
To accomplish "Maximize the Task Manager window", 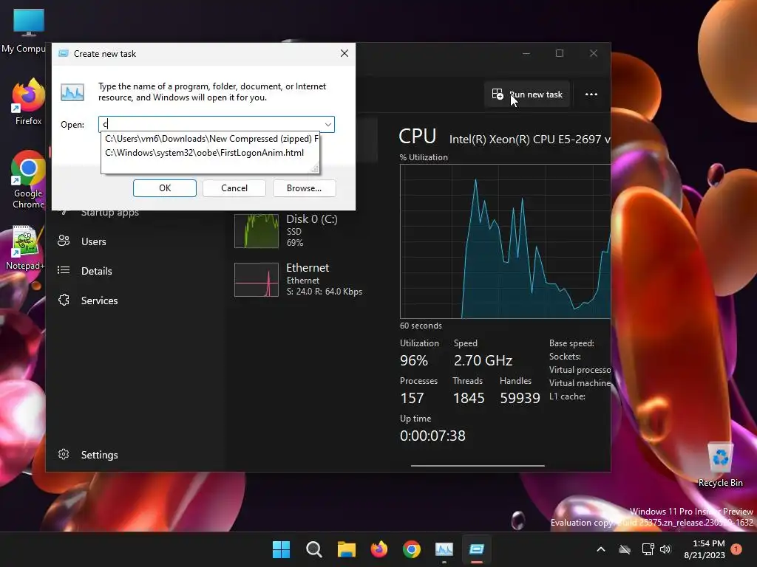I will point(560,53).
